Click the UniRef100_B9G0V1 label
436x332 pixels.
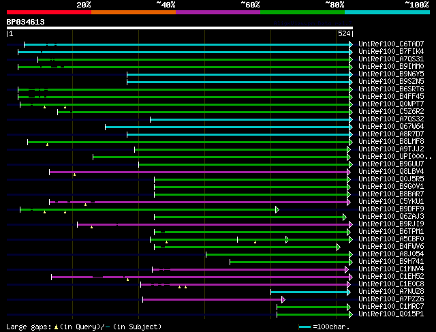(x=391, y=187)
